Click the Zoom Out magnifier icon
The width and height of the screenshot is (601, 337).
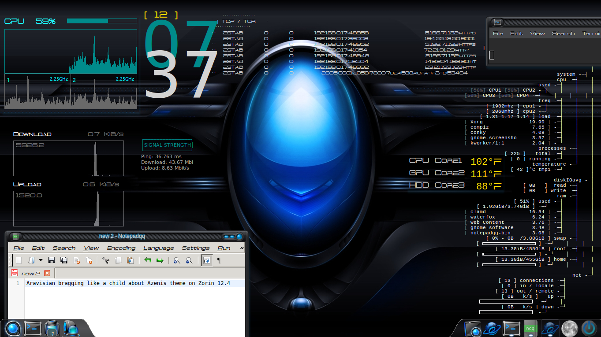coord(189,260)
